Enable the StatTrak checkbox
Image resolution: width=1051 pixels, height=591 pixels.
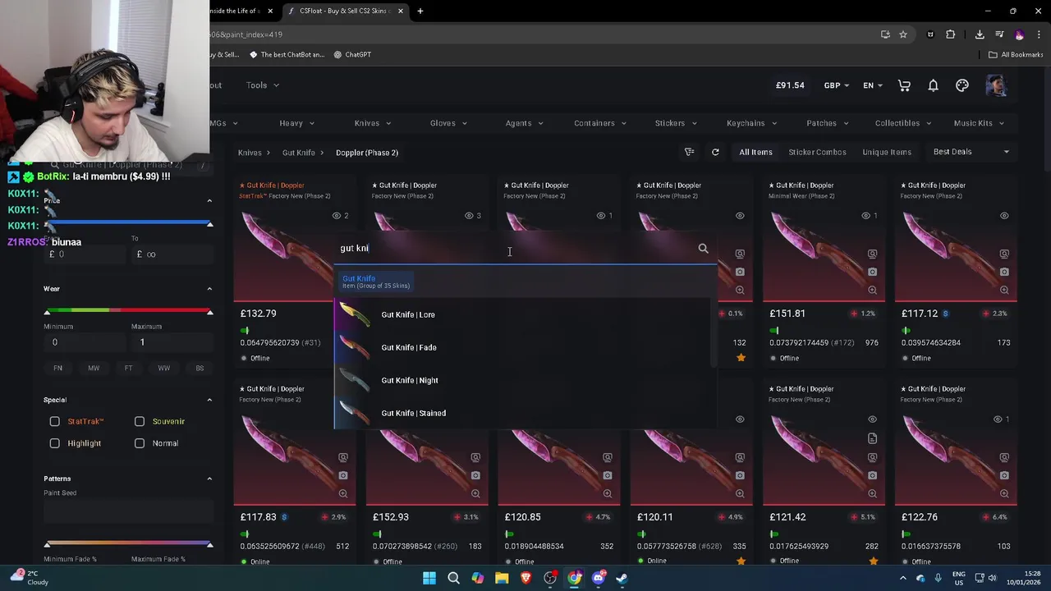pos(55,421)
